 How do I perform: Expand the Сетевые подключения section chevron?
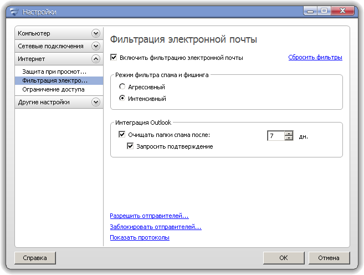96,46
